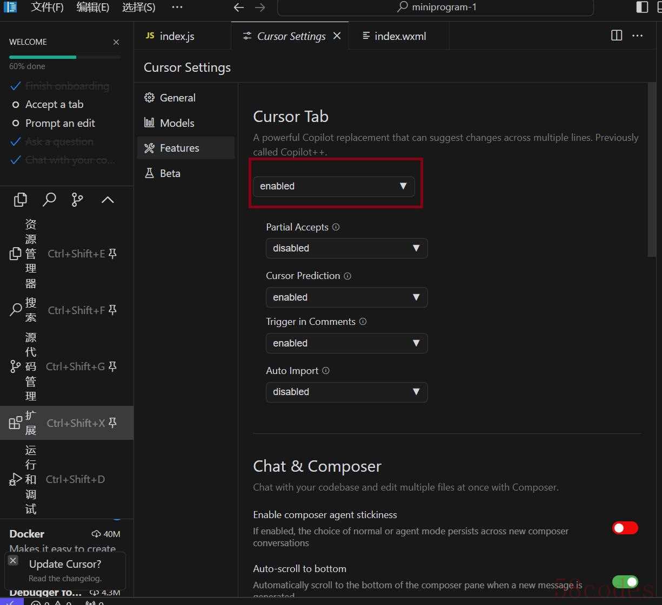
Task: Open the Cursor Tab enabled dropdown
Action: (x=333, y=186)
